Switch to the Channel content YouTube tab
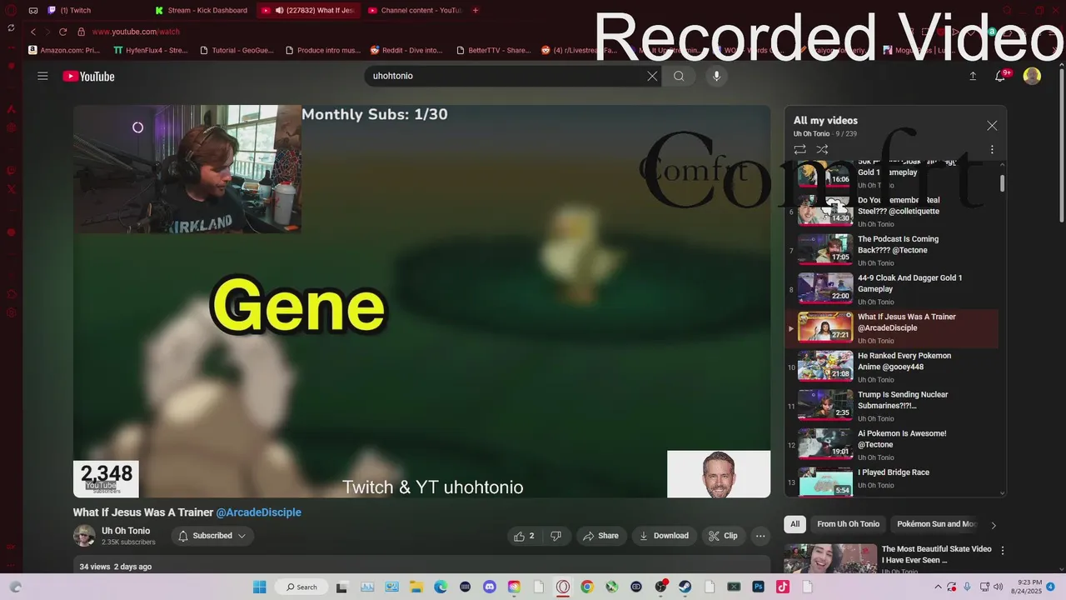 [x=415, y=10]
